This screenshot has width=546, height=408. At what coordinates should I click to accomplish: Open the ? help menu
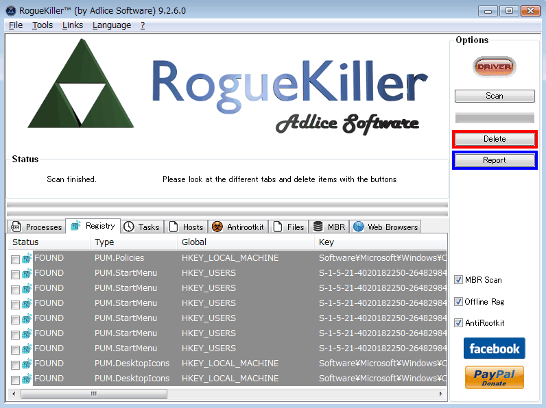click(x=143, y=25)
